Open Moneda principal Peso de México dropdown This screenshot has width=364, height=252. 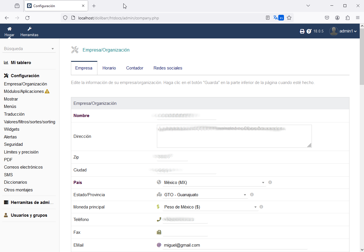point(210,207)
